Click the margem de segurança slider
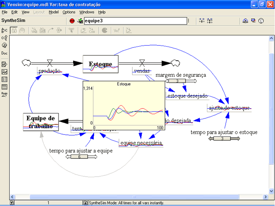The image size is (275, 206). [177, 81]
